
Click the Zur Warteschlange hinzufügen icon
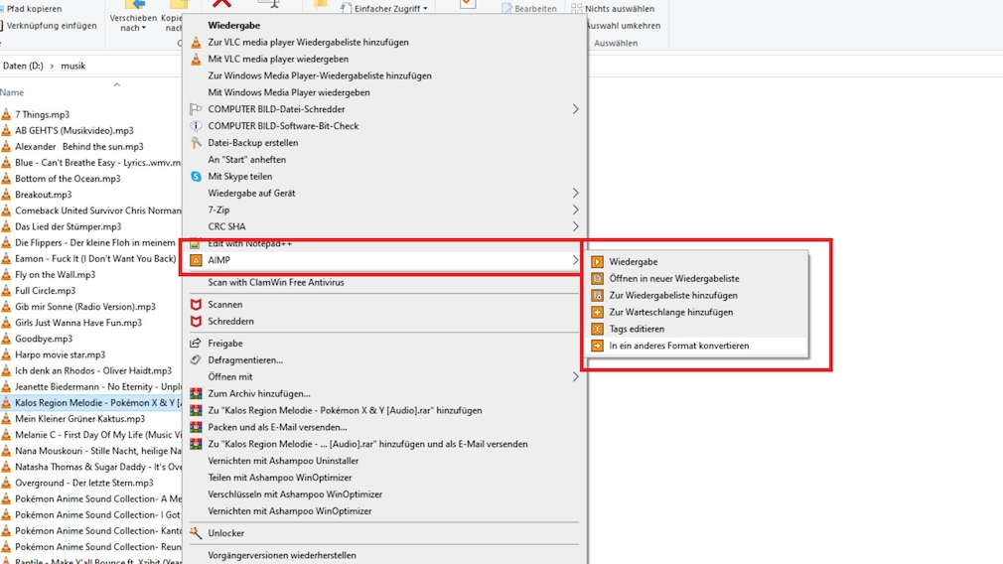[597, 312]
